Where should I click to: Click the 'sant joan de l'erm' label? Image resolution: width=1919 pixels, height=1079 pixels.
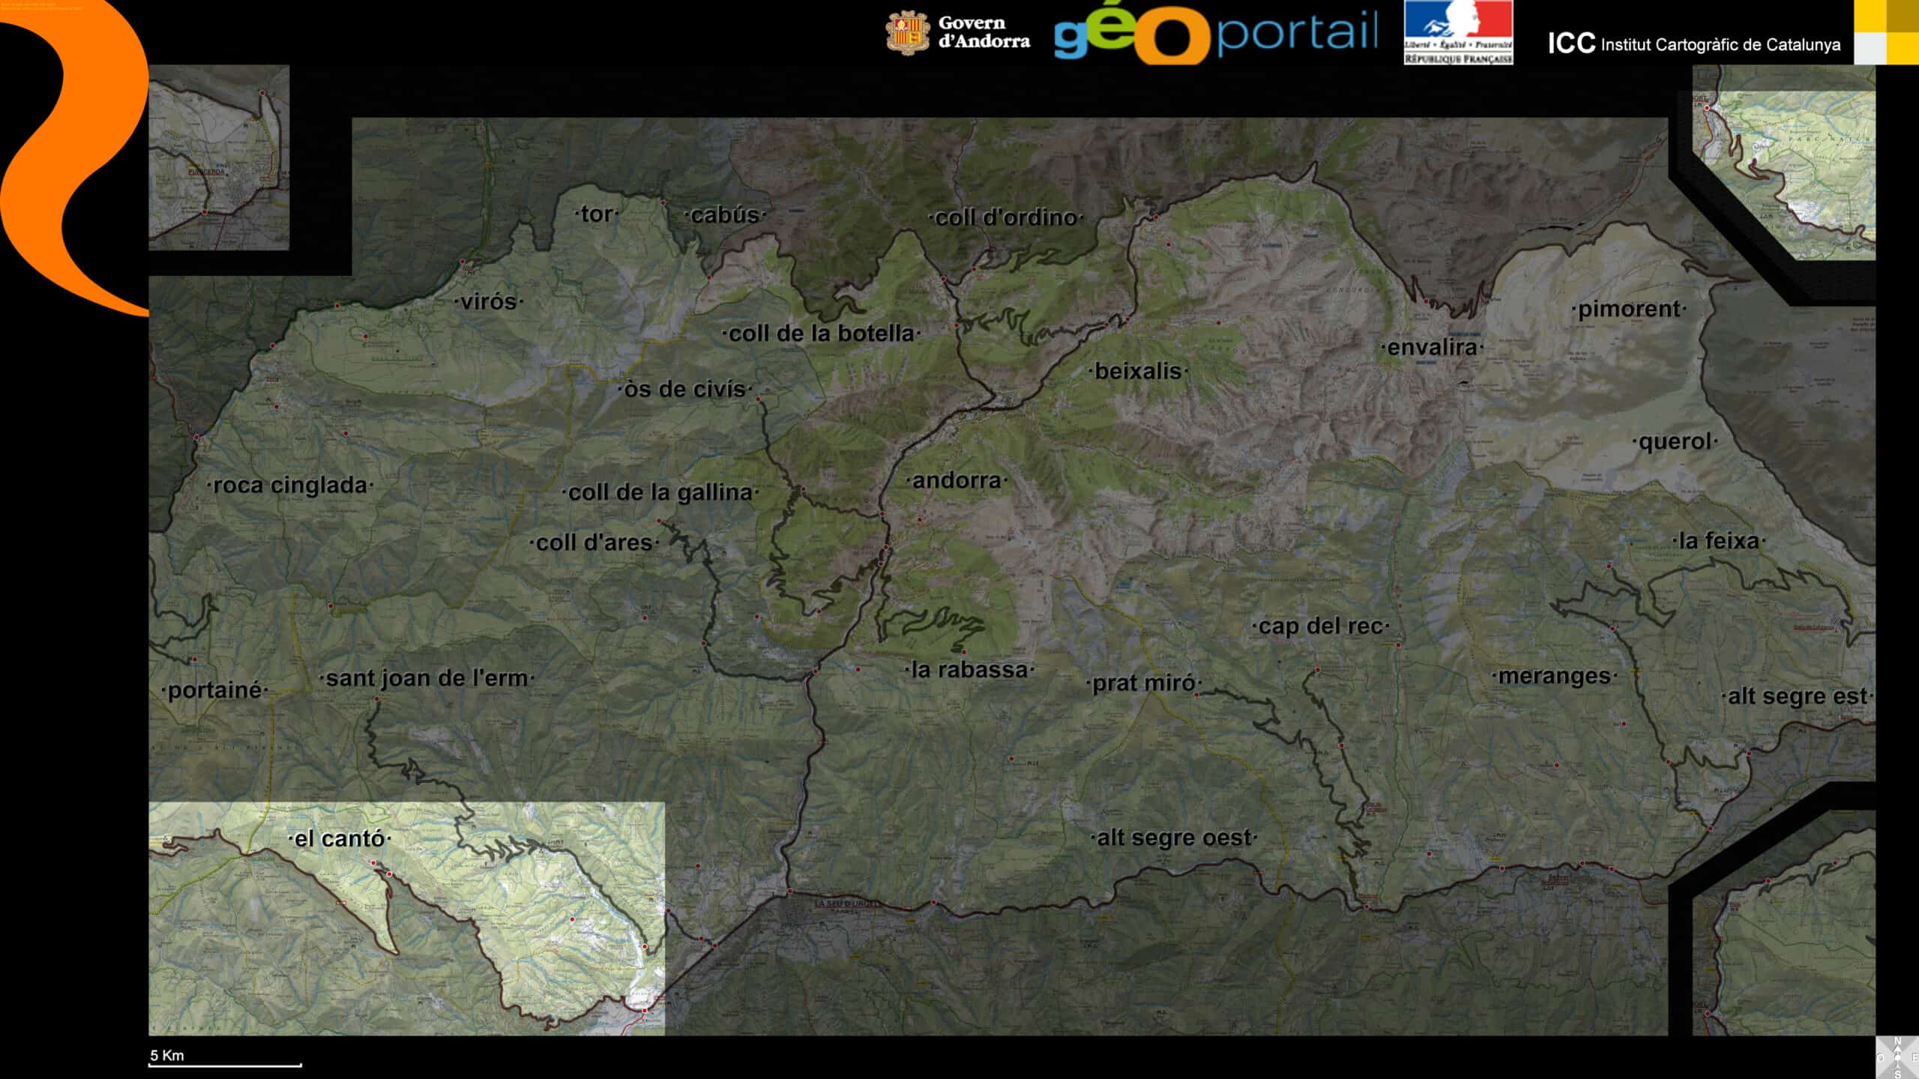coord(427,678)
